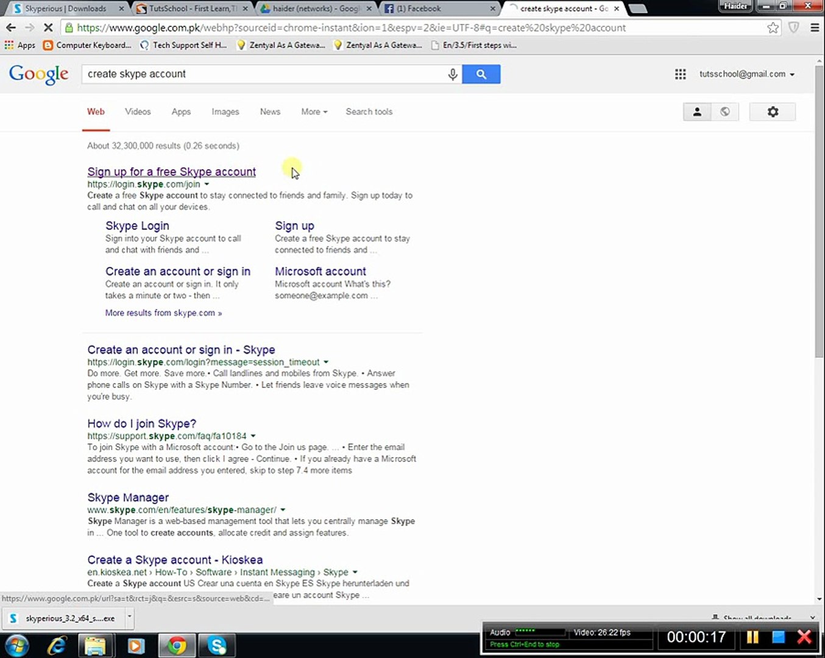
Task: Open the Apps bookmarks shortcut
Action: pyautogui.click(x=20, y=45)
